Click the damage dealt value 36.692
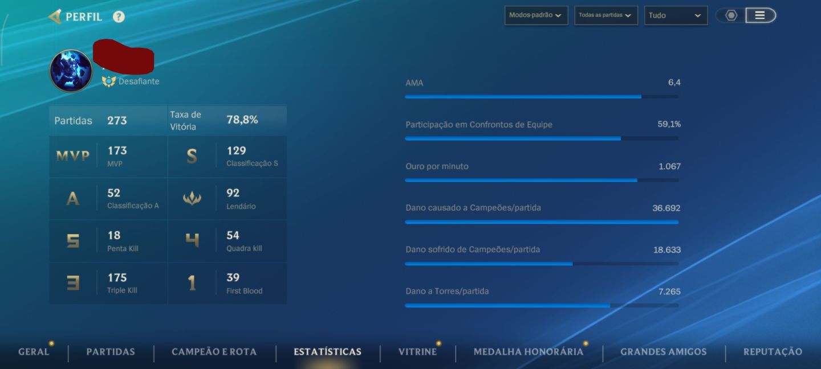This screenshot has height=369, width=821. (666, 208)
